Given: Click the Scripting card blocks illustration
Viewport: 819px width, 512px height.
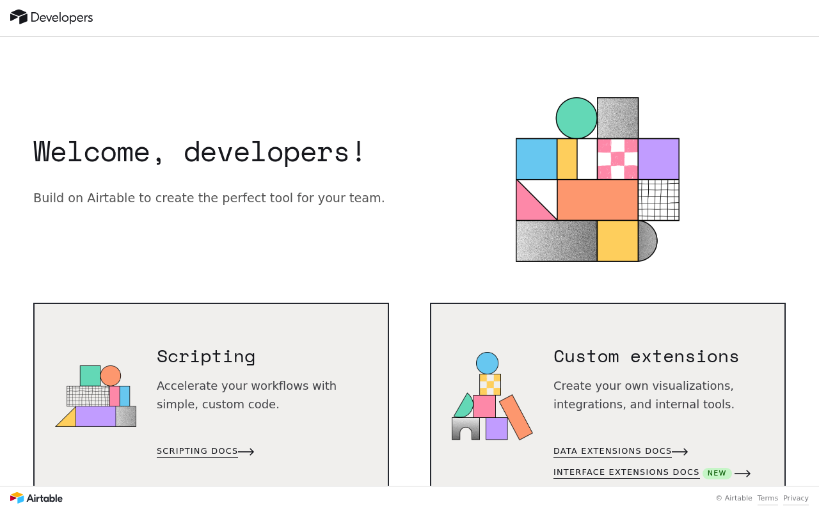Looking at the screenshot, I should coord(96,396).
